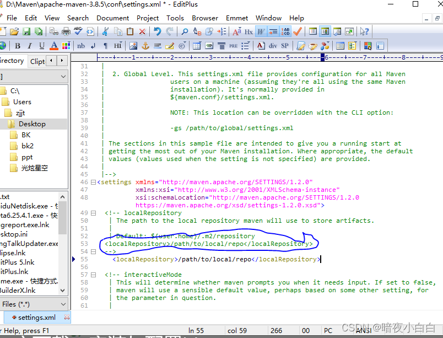Click the context help arrow icon
The width and height of the screenshot is (443, 338).
click(x=364, y=31)
